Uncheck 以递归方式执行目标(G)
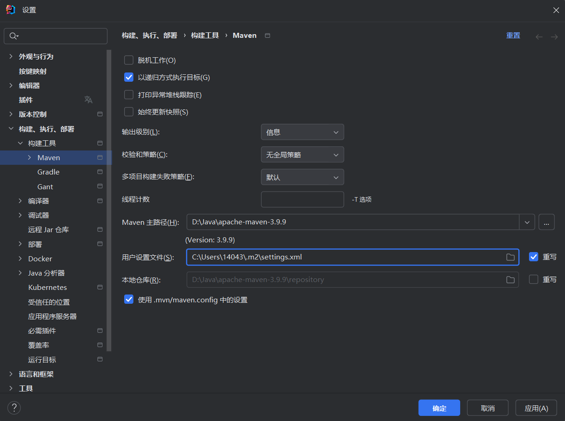Viewport: 565px width, 421px height. pyautogui.click(x=129, y=77)
